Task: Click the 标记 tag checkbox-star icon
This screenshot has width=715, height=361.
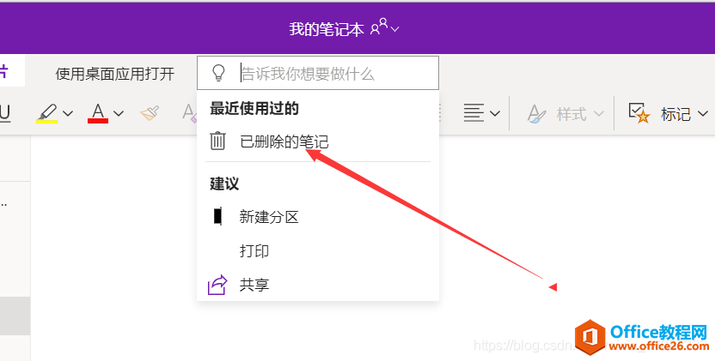Action: tap(639, 113)
